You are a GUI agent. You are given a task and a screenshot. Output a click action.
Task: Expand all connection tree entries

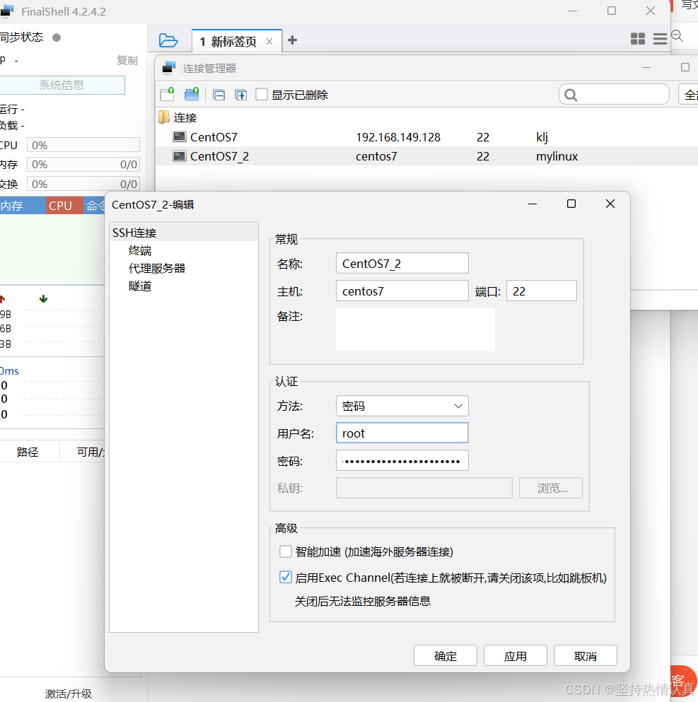point(241,95)
